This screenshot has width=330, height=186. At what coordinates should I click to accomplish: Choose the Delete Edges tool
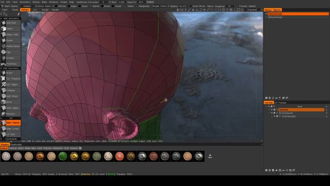[10, 84]
